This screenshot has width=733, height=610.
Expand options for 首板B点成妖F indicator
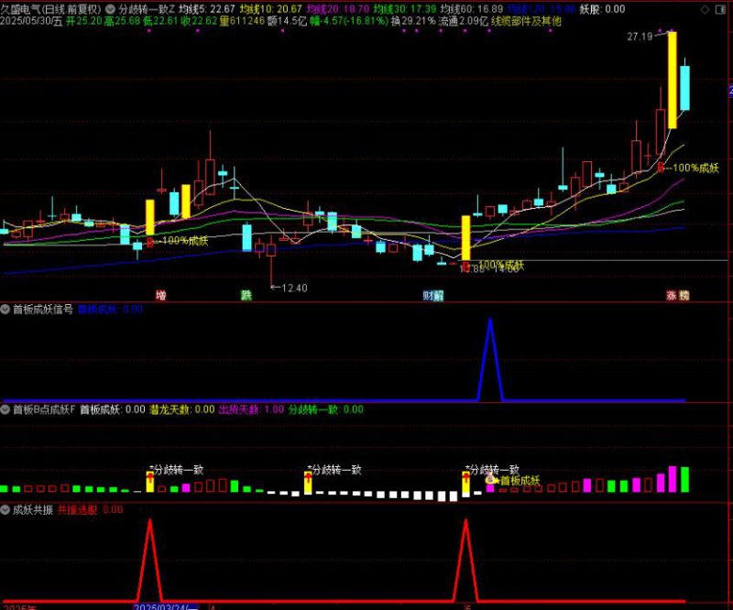pyautogui.click(x=5, y=409)
